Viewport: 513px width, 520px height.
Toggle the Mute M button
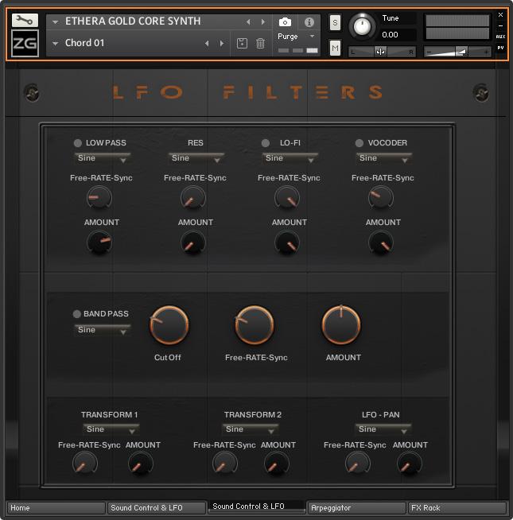click(x=335, y=48)
